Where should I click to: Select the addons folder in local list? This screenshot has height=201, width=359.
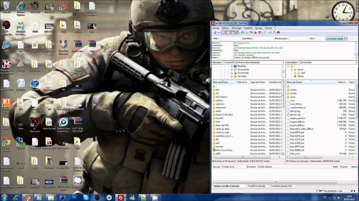pos(220,100)
